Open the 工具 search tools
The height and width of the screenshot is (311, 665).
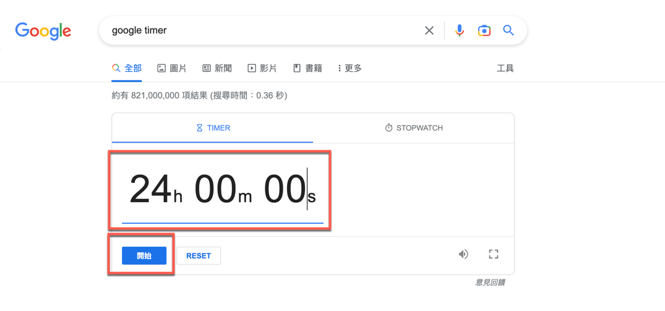click(x=505, y=68)
